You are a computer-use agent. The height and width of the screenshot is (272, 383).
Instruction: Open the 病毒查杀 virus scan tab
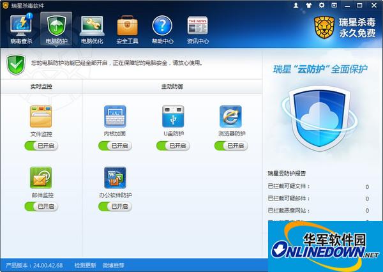point(21,30)
